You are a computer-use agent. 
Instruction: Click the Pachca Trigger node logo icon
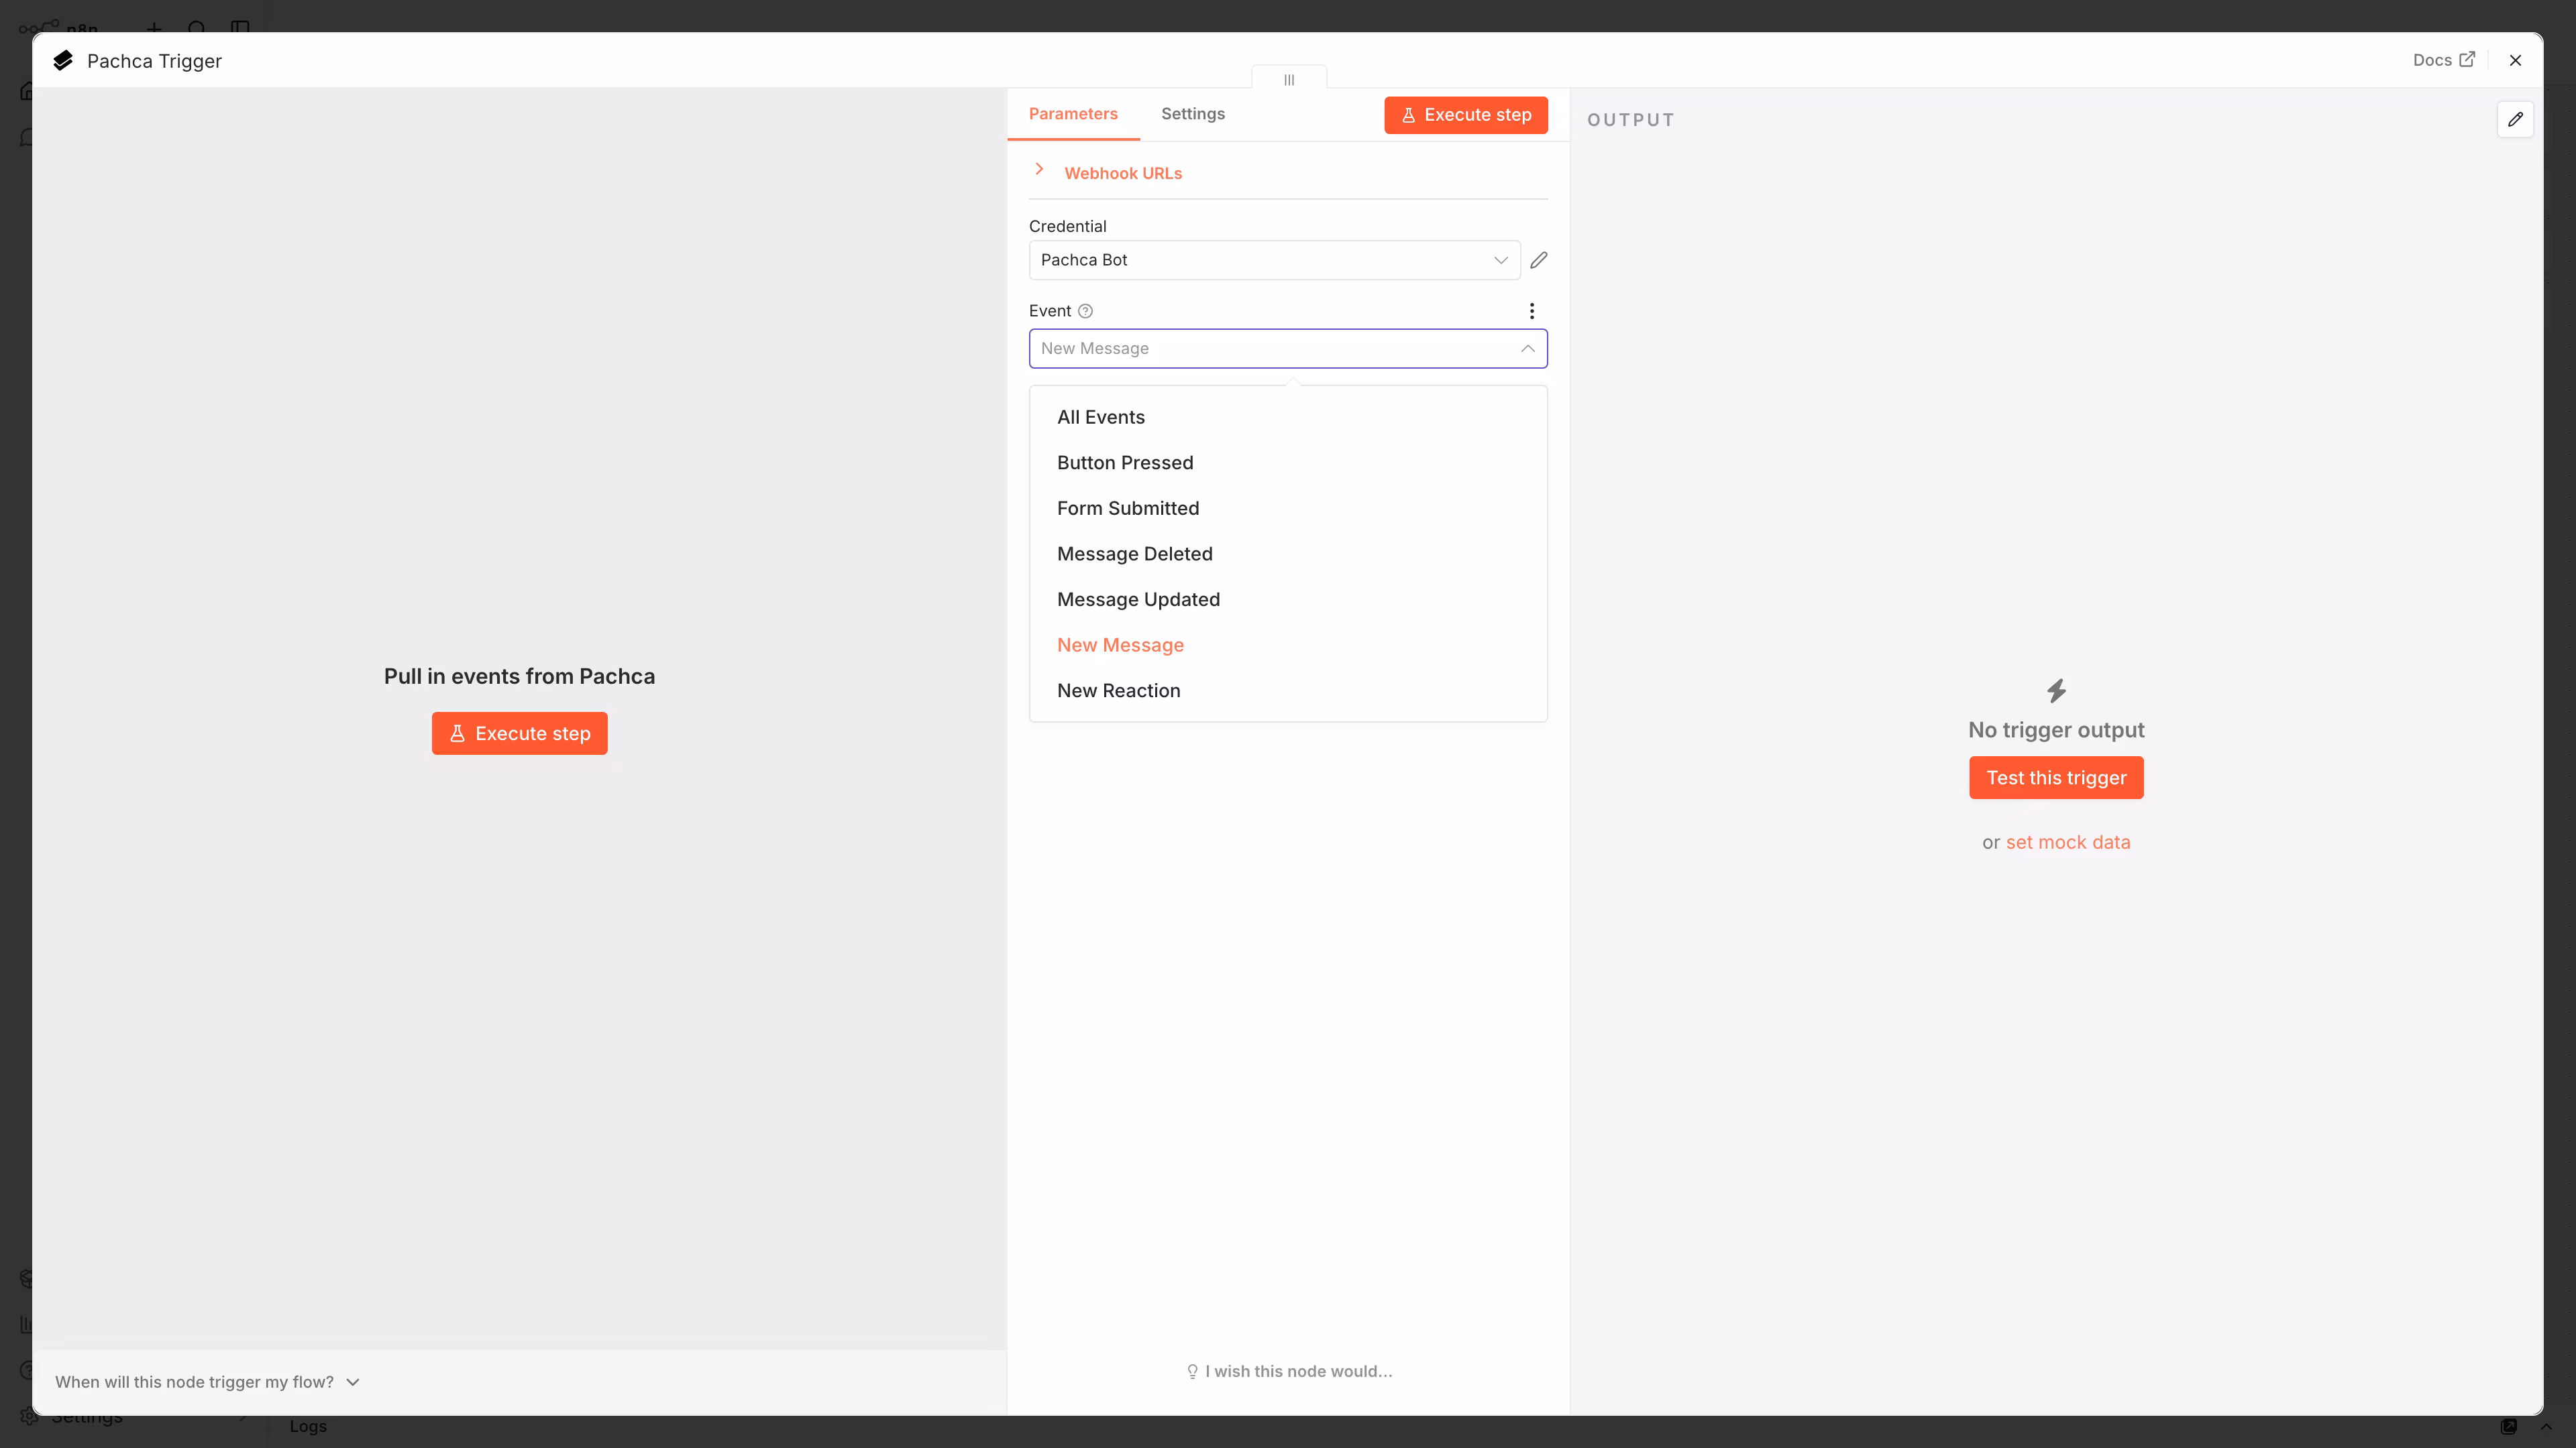point(63,61)
